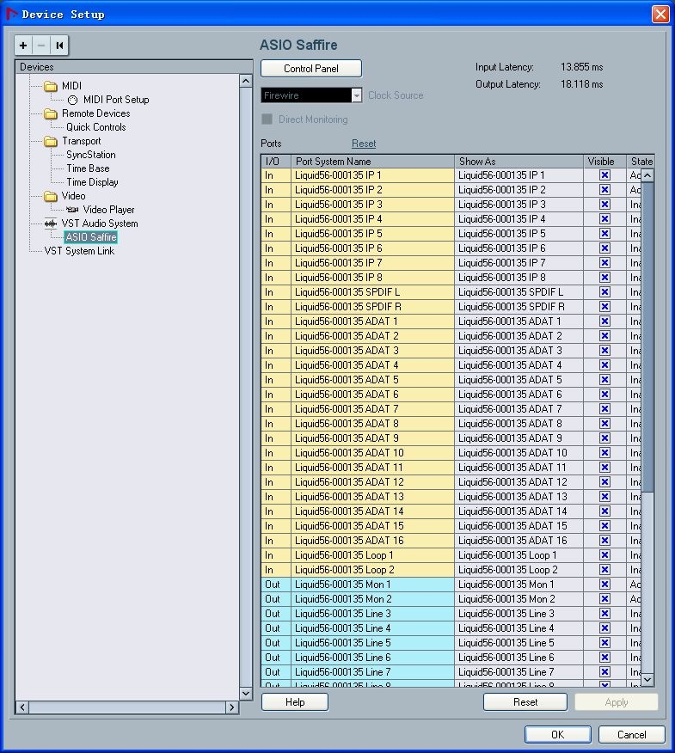Toggle Visible checkbox for Line 5 output
The image size is (675, 753).
[x=604, y=643]
